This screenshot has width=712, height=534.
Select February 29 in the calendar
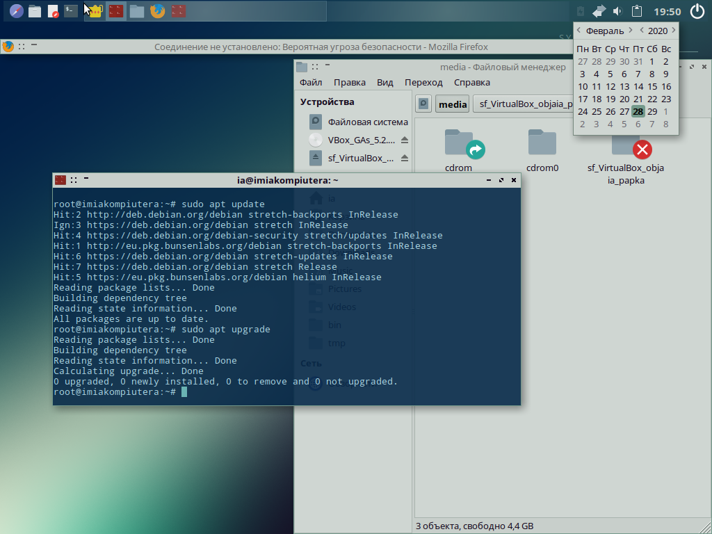click(652, 111)
